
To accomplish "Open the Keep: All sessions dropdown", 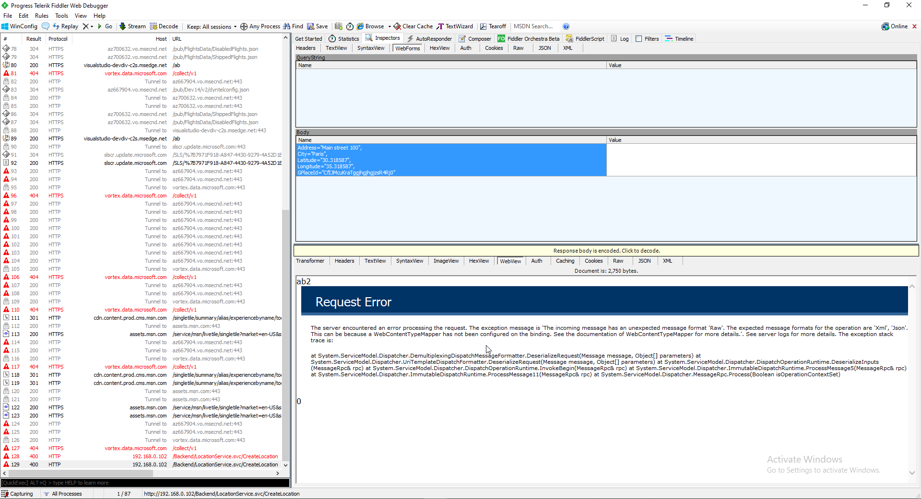I will click(x=212, y=26).
